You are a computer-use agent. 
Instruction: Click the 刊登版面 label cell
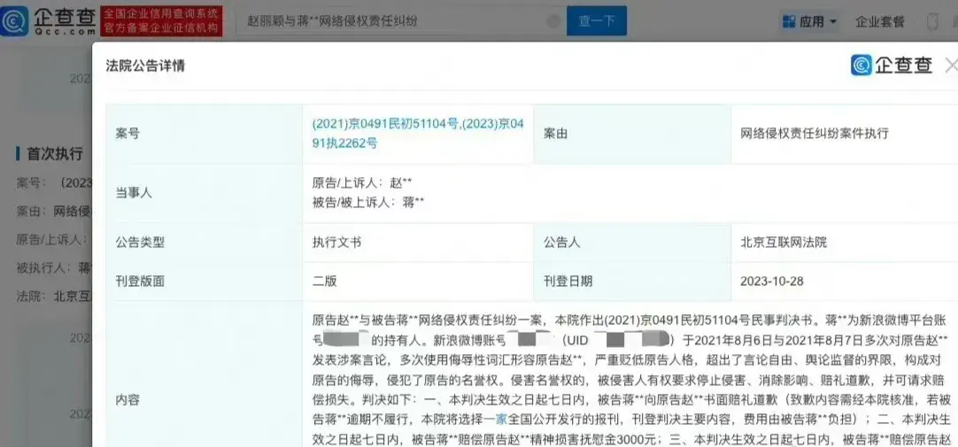point(204,281)
